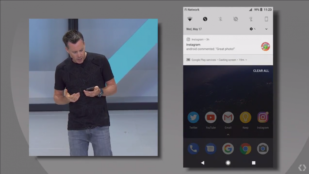Image resolution: width=309 pixels, height=174 pixels.
Task: Expand the quick settings panel chevron
Action: tap(266, 29)
